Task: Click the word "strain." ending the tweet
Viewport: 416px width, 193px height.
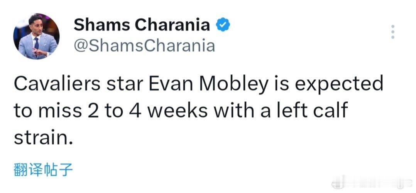Action: pos(43,137)
